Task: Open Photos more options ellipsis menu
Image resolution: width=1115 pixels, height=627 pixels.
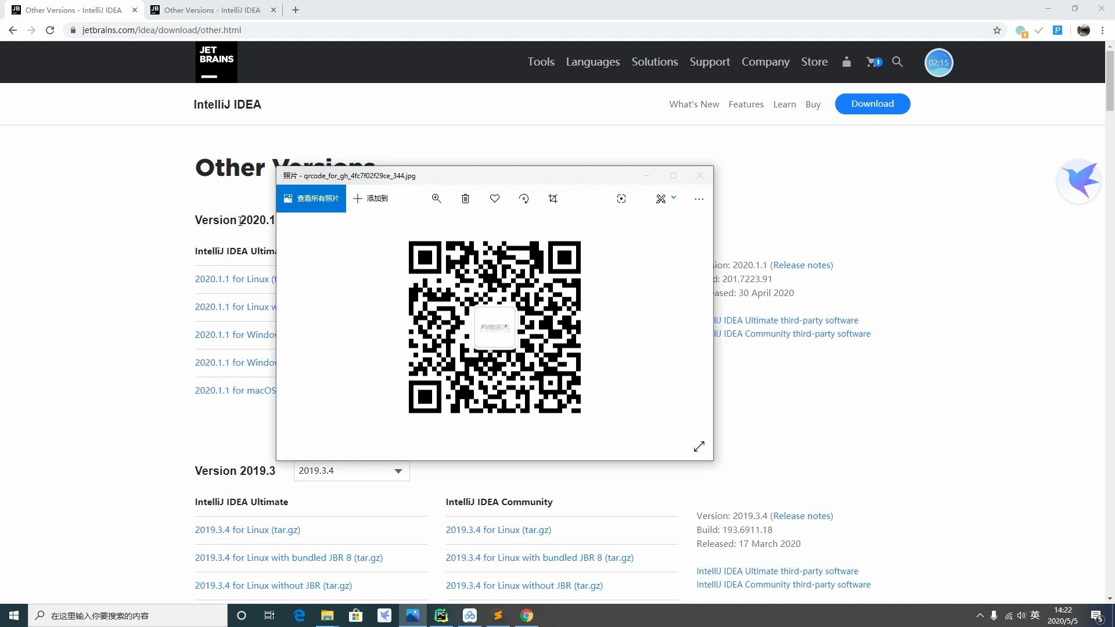Action: click(x=699, y=199)
